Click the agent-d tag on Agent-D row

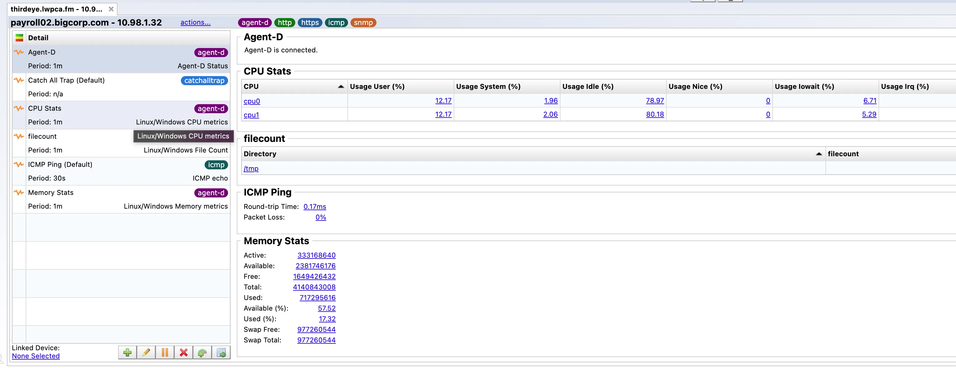pyautogui.click(x=211, y=53)
